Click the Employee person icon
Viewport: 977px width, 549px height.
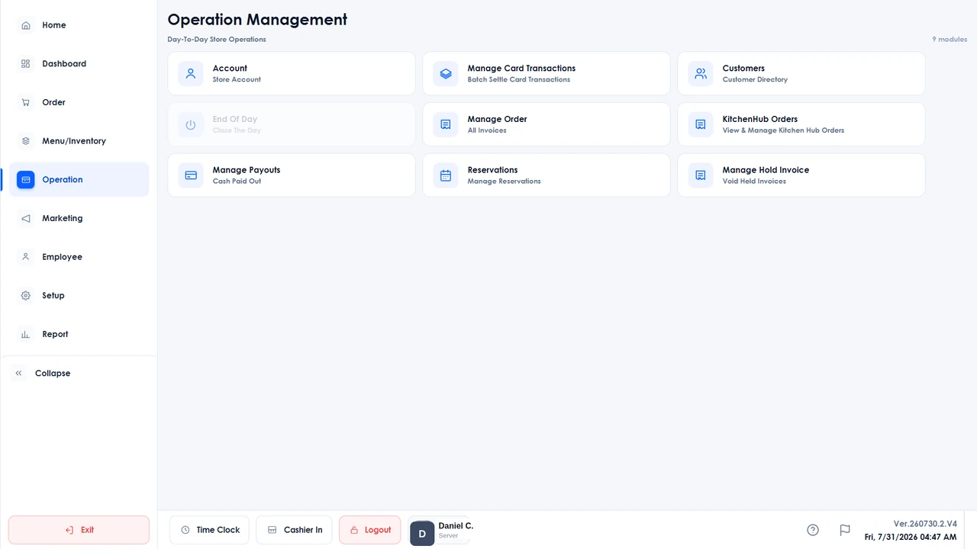pos(26,257)
